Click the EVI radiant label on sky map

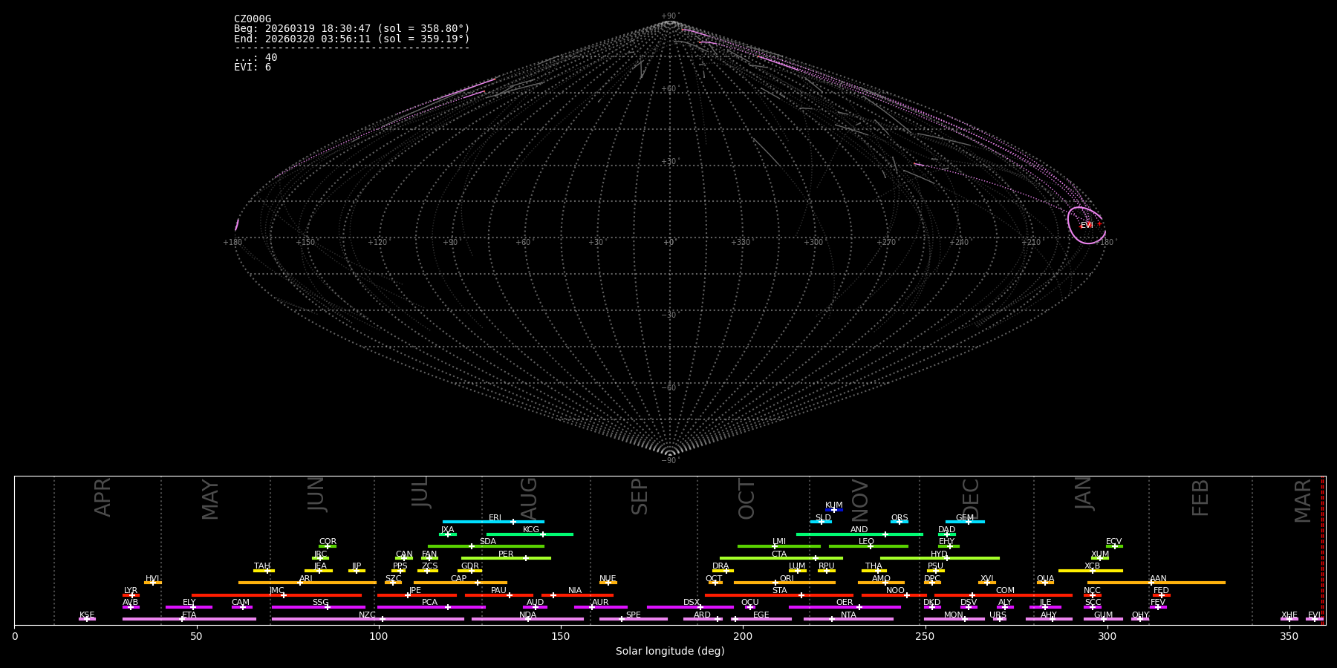tap(1087, 225)
